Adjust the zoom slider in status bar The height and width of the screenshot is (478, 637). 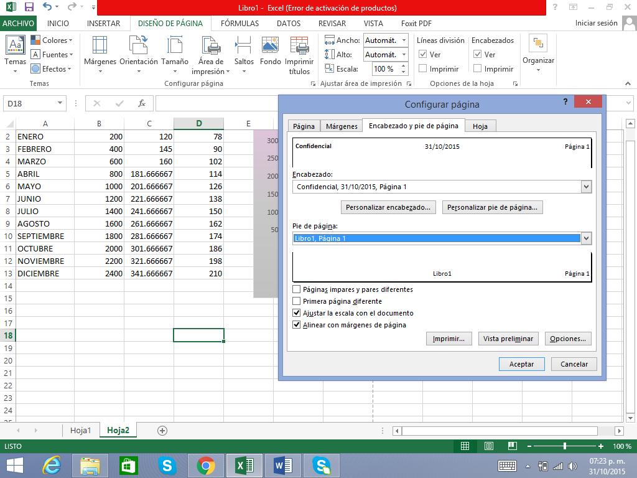pos(564,446)
